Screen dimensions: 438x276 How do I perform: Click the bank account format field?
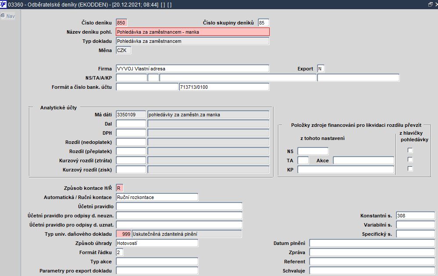[147, 87]
